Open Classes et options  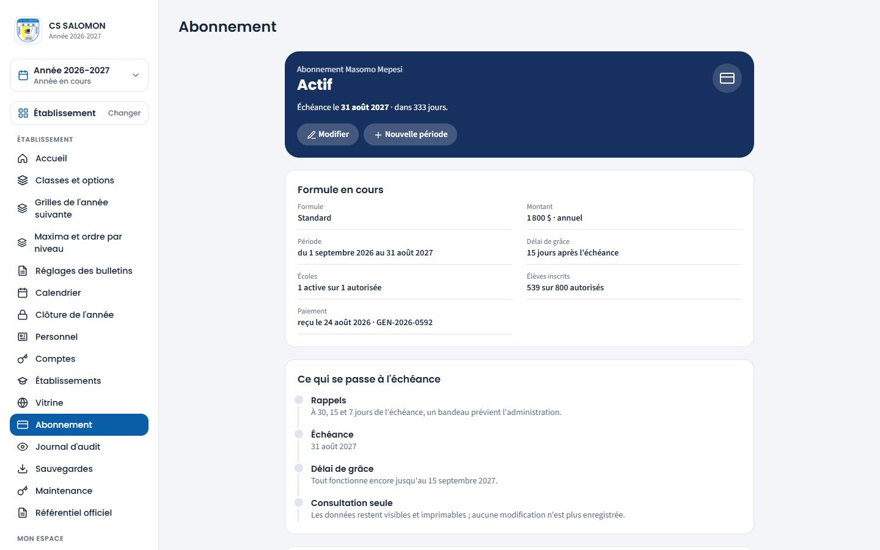[79, 180]
